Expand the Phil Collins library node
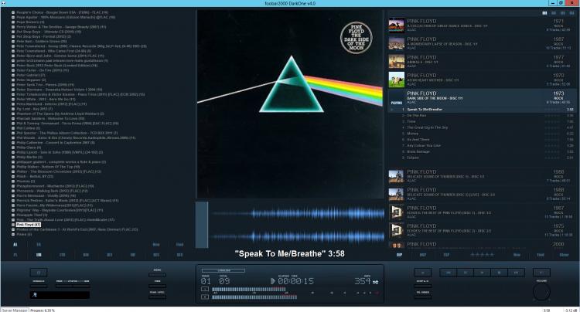This screenshot has height=312, width=580. [13, 128]
